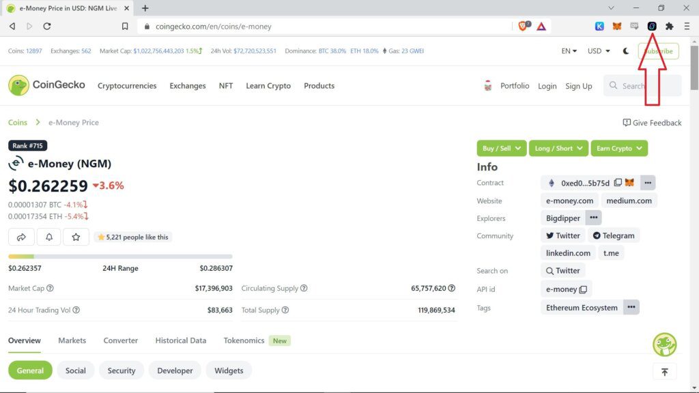This screenshot has width=699, height=393.
Task: Reload the current page
Action: [x=47, y=27]
